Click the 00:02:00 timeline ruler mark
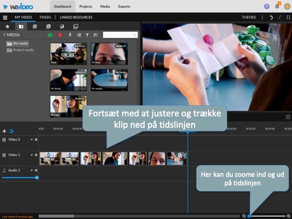This screenshot has height=219, width=292. (58, 129)
